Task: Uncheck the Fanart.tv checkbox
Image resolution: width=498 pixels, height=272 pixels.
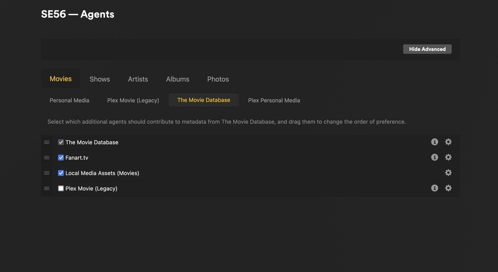Action: [x=61, y=158]
